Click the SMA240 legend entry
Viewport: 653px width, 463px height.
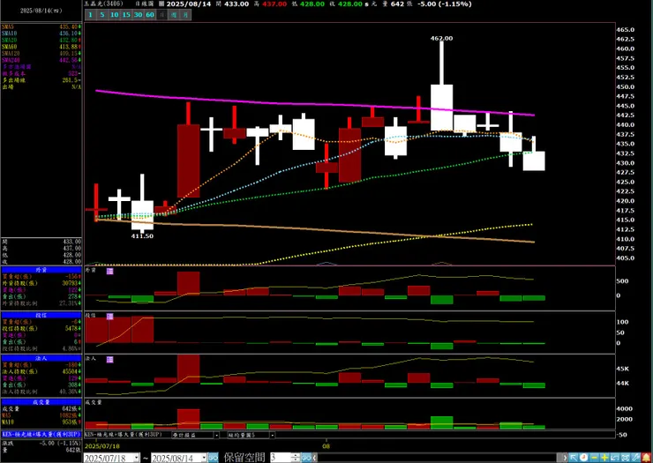41,60
